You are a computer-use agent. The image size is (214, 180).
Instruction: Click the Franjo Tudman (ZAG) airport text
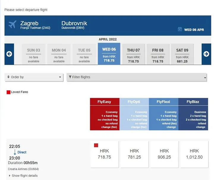[x=35, y=28]
